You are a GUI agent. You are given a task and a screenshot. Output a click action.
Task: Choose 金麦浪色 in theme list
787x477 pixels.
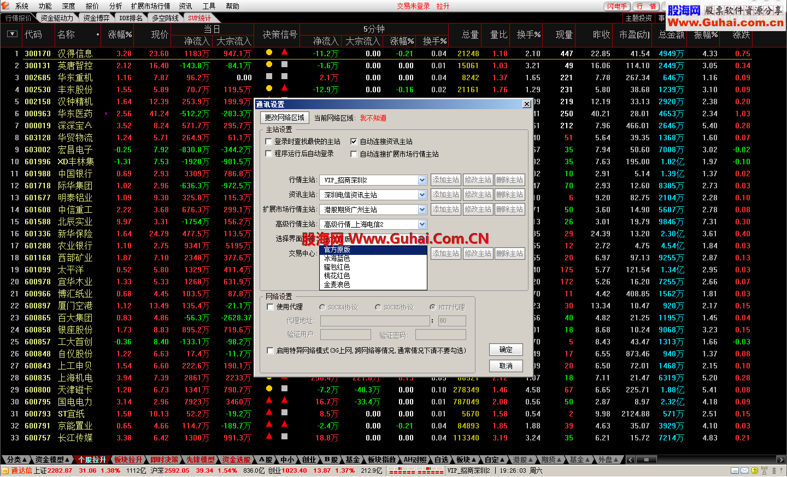coord(373,284)
